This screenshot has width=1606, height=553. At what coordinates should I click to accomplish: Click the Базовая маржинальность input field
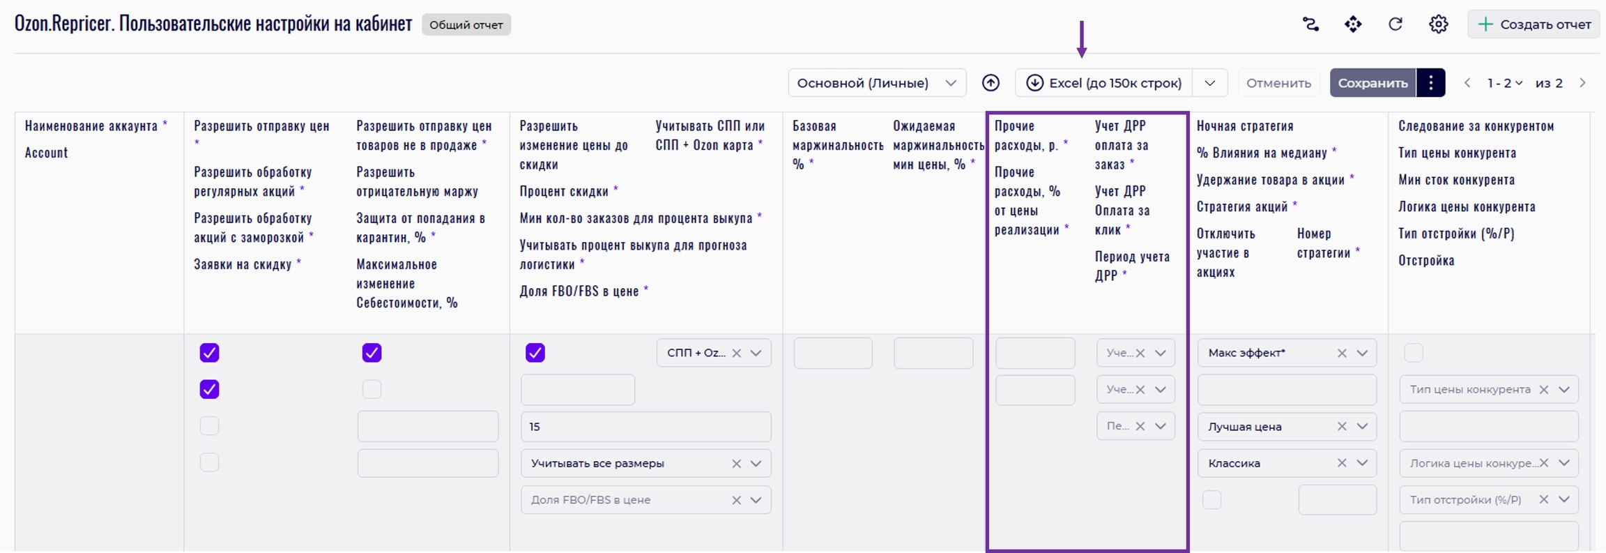point(832,354)
